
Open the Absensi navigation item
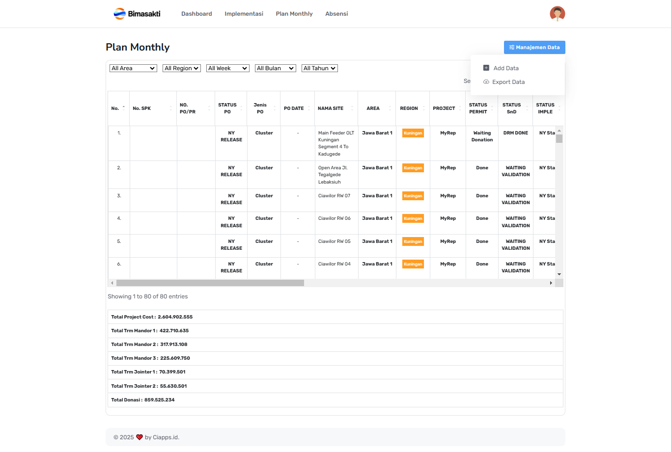pos(336,14)
